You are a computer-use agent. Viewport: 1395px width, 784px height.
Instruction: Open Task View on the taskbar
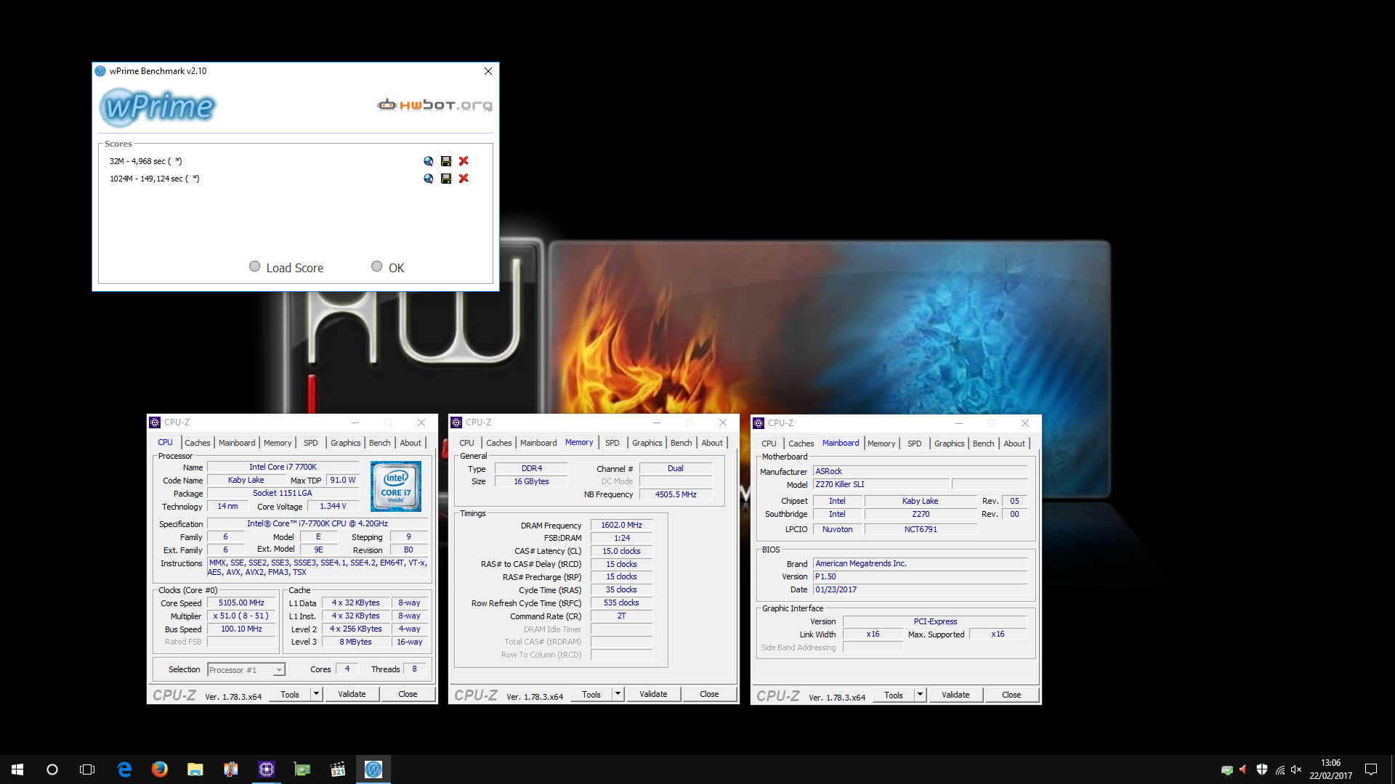(87, 769)
